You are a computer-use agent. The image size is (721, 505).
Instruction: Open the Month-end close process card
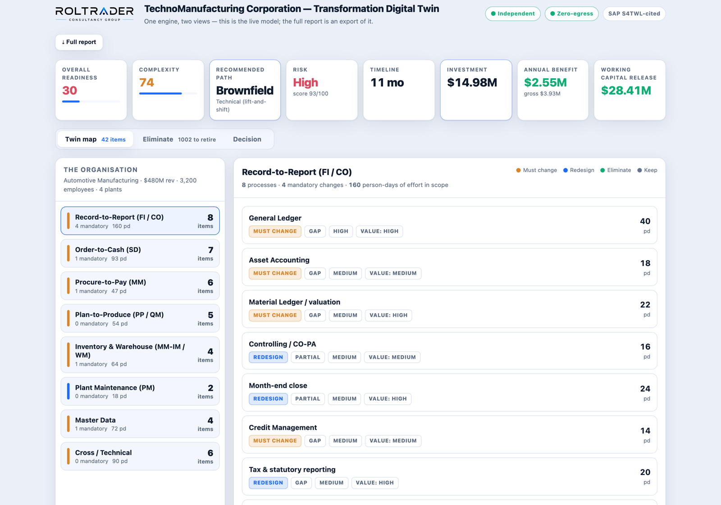(x=449, y=392)
